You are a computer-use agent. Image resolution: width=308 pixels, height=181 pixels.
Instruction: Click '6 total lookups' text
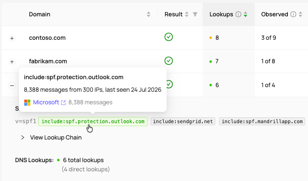click(83, 160)
